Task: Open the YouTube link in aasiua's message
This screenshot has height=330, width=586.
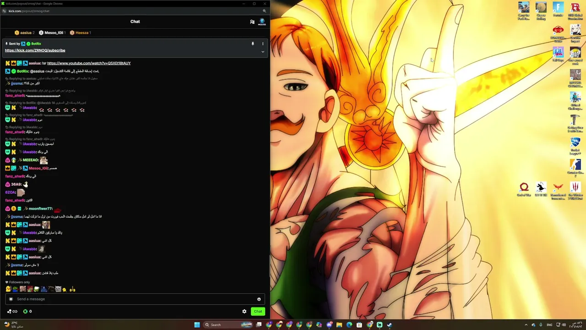Action: point(89,63)
